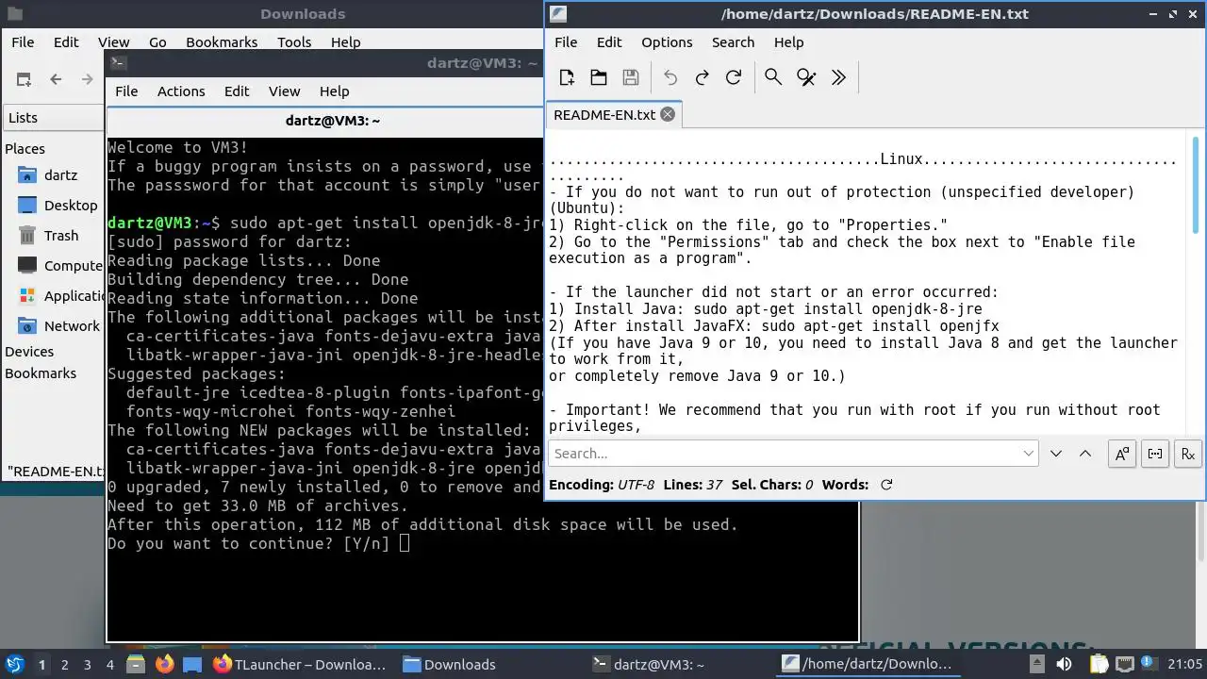
Task: Open the Lists side pane selector
Action: (53, 118)
